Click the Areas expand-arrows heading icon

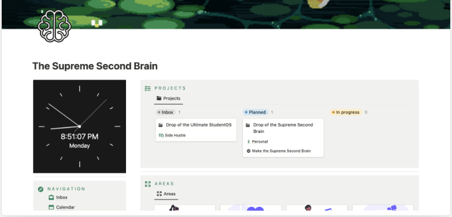pyautogui.click(x=147, y=184)
